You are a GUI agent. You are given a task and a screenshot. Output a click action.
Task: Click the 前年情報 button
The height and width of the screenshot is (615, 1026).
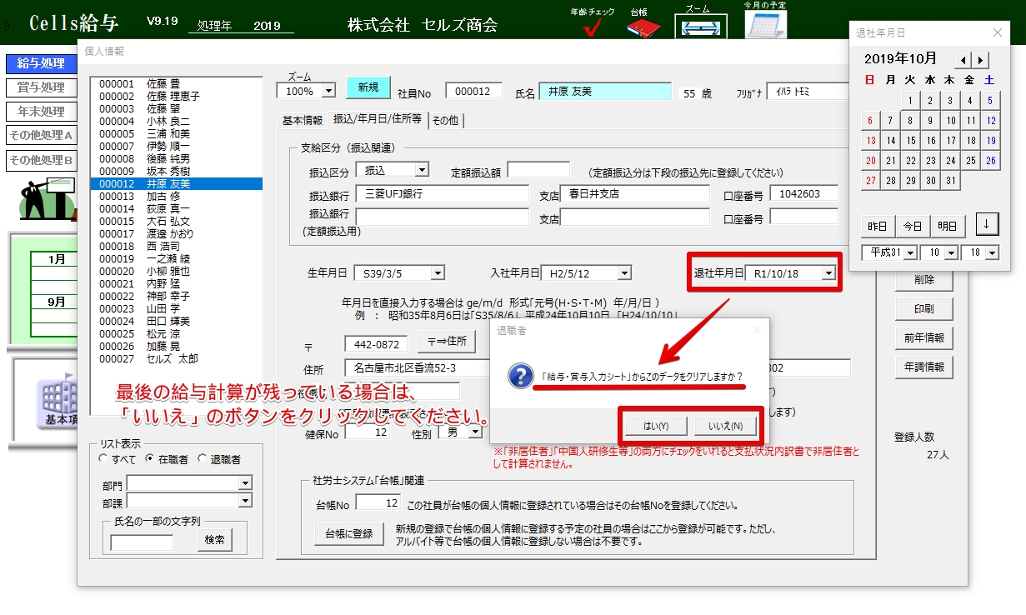[924, 338]
